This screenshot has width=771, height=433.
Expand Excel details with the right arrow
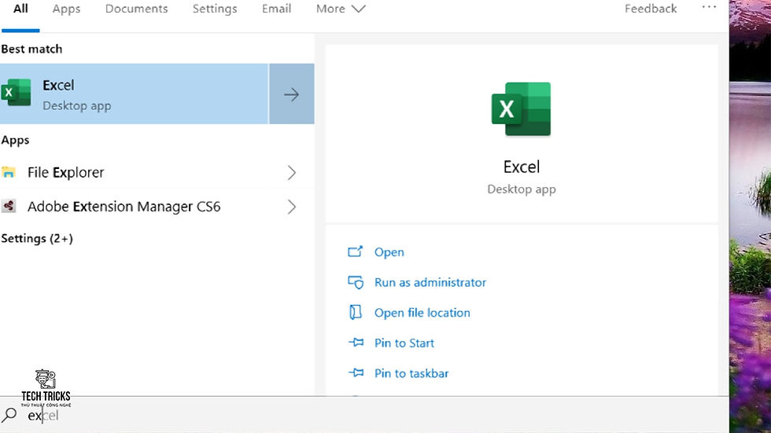(292, 94)
